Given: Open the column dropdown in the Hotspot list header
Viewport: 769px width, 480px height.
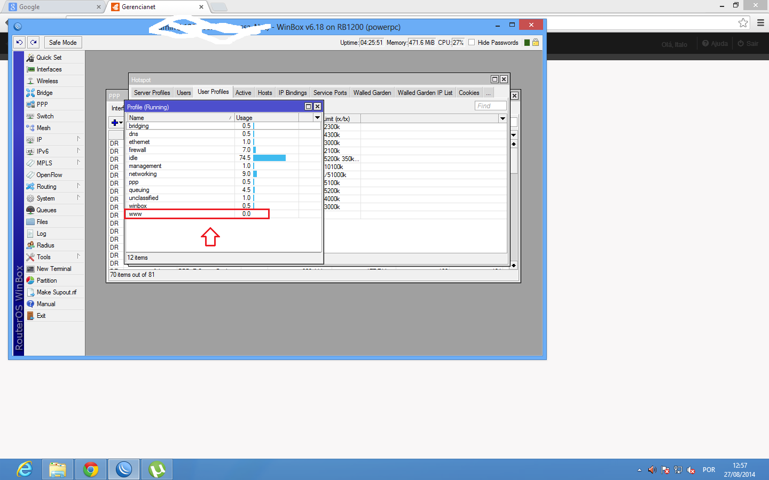Looking at the screenshot, I should click(x=503, y=118).
